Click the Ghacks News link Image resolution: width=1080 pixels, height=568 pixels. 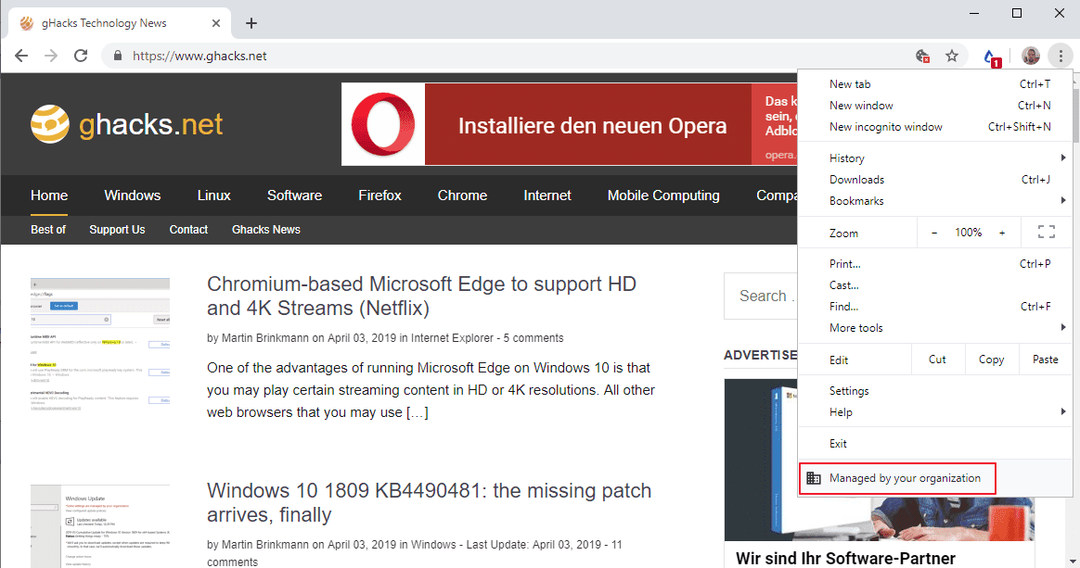266,230
